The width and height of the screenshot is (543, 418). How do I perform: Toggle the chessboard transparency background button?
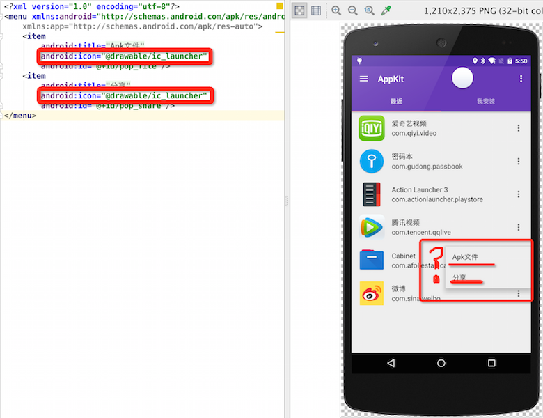(x=299, y=10)
